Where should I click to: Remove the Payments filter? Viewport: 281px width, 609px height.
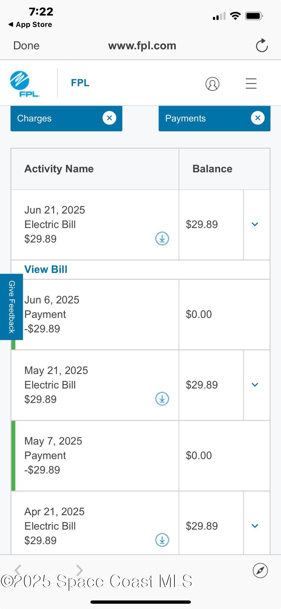pyautogui.click(x=257, y=118)
